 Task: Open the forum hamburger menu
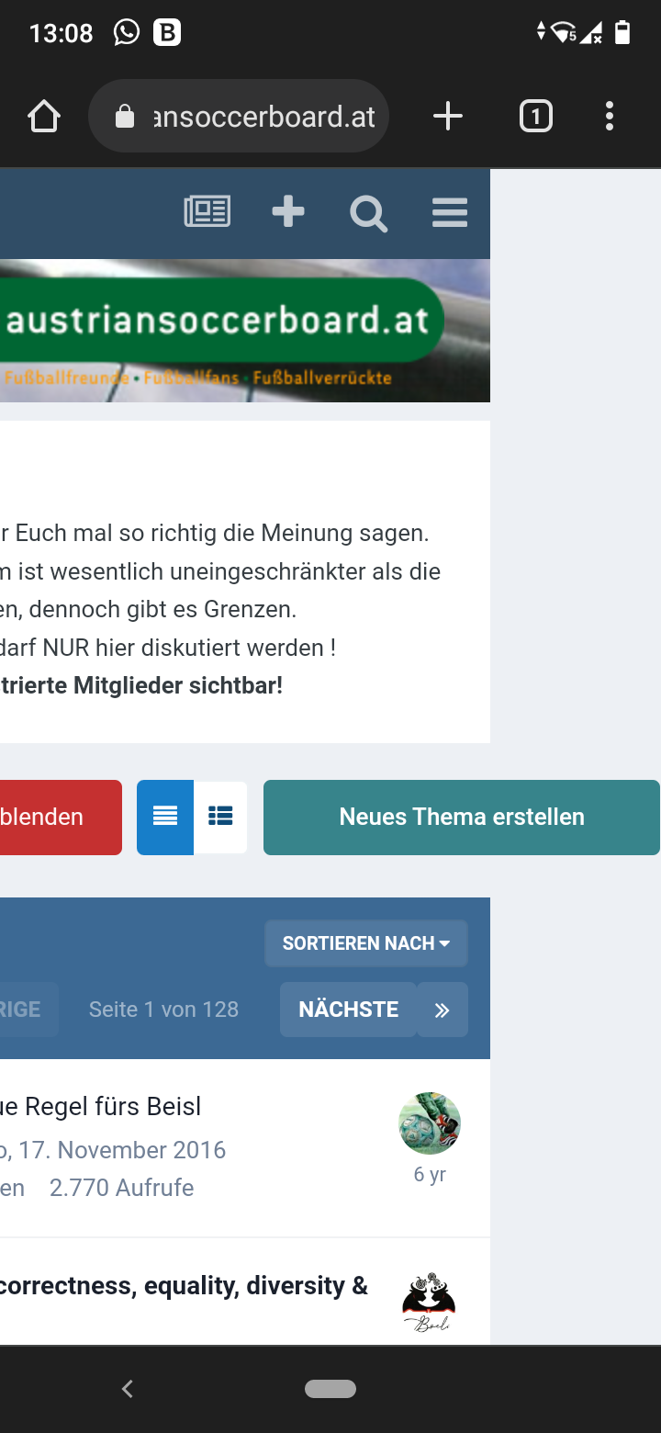[450, 212]
